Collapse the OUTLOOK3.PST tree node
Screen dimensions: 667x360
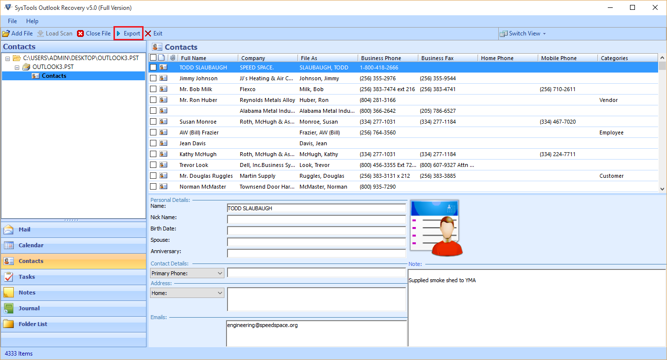[17, 67]
